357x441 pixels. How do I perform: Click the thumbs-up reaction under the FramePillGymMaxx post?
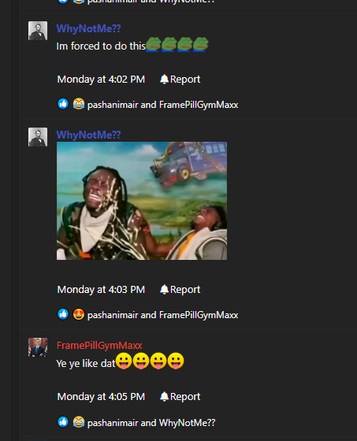click(x=63, y=422)
